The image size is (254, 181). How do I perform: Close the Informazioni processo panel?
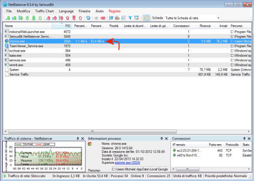tap(166, 139)
